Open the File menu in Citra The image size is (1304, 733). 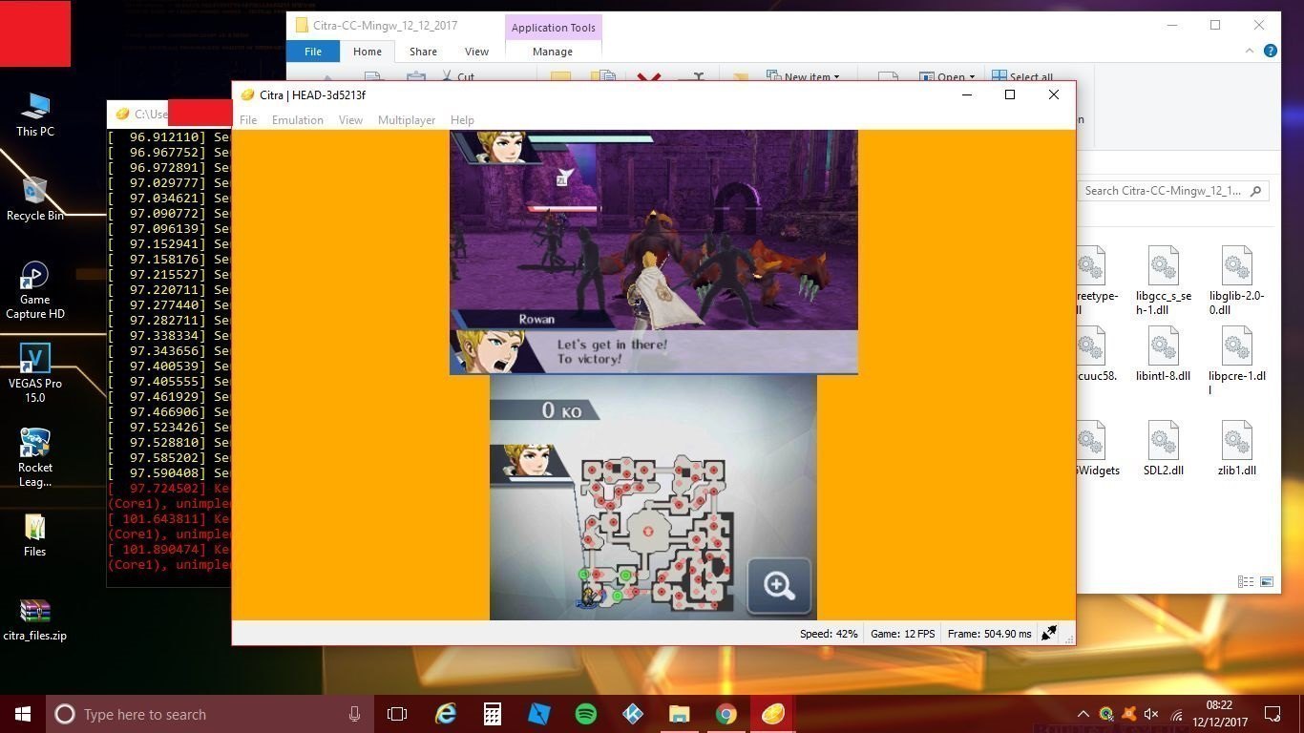click(248, 120)
